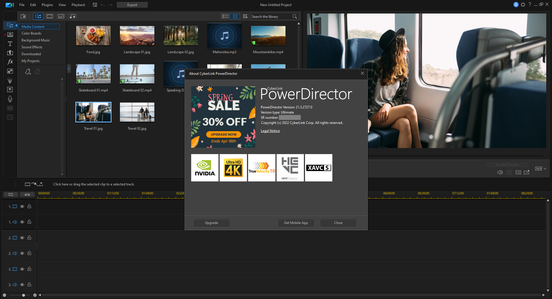Select Color Boards in library tree
This screenshot has height=299, width=552.
(31, 33)
